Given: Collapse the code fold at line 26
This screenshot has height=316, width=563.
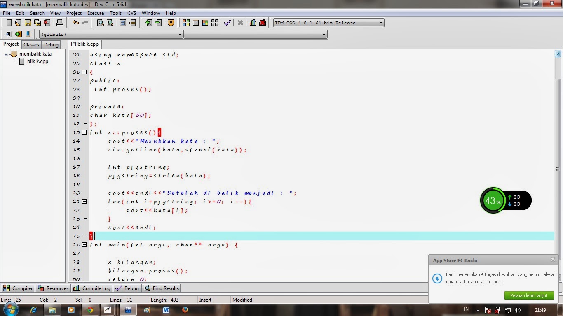Looking at the screenshot, I should (x=84, y=244).
